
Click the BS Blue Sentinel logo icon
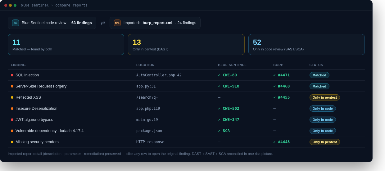(x=16, y=23)
